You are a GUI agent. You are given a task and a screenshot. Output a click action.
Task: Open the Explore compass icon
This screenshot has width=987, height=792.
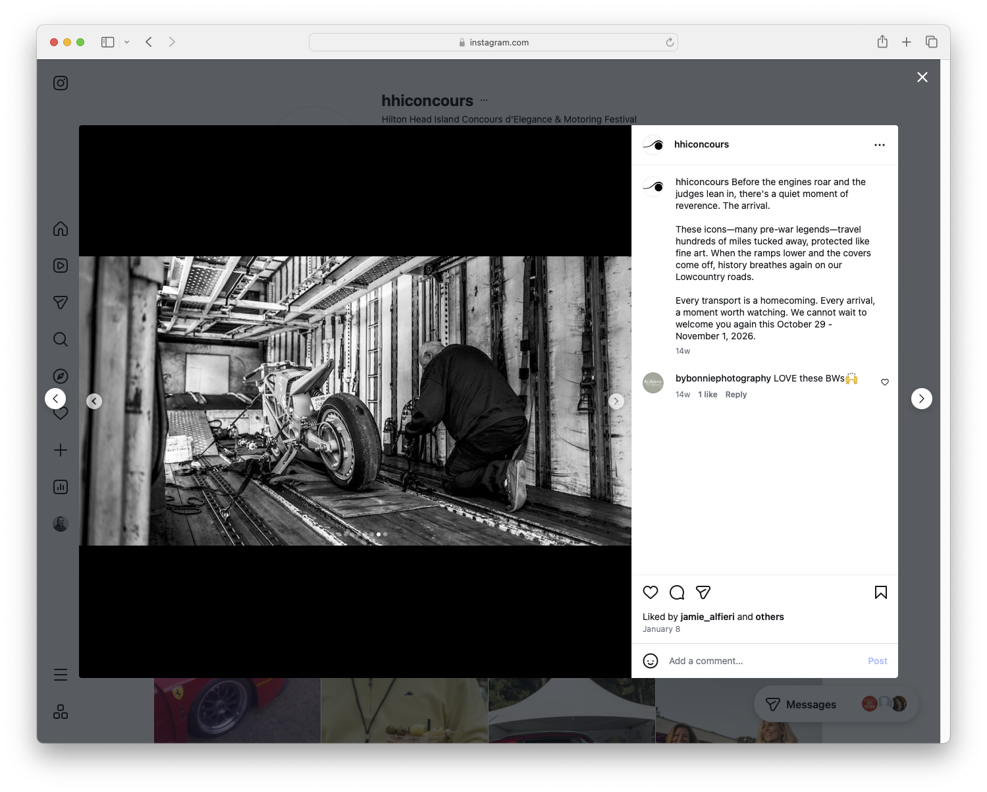point(61,376)
